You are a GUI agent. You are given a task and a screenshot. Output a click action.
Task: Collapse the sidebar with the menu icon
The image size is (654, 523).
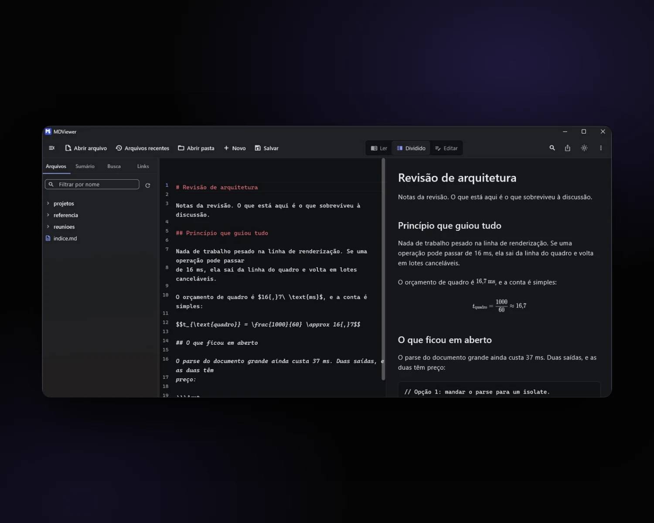pyautogui.click(x=51, y=148)
